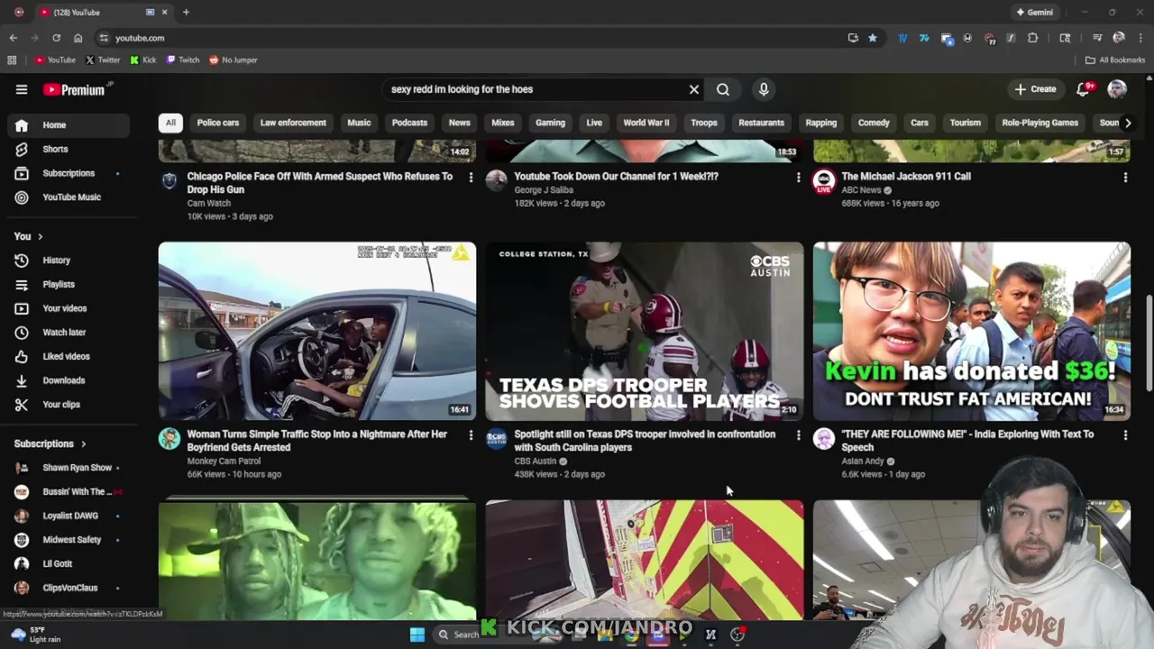The width and height of the screenshot is (1154, 649).
Task: Open options for Woman Turns Simple Traffic Stop video
Action: (471, 435)
